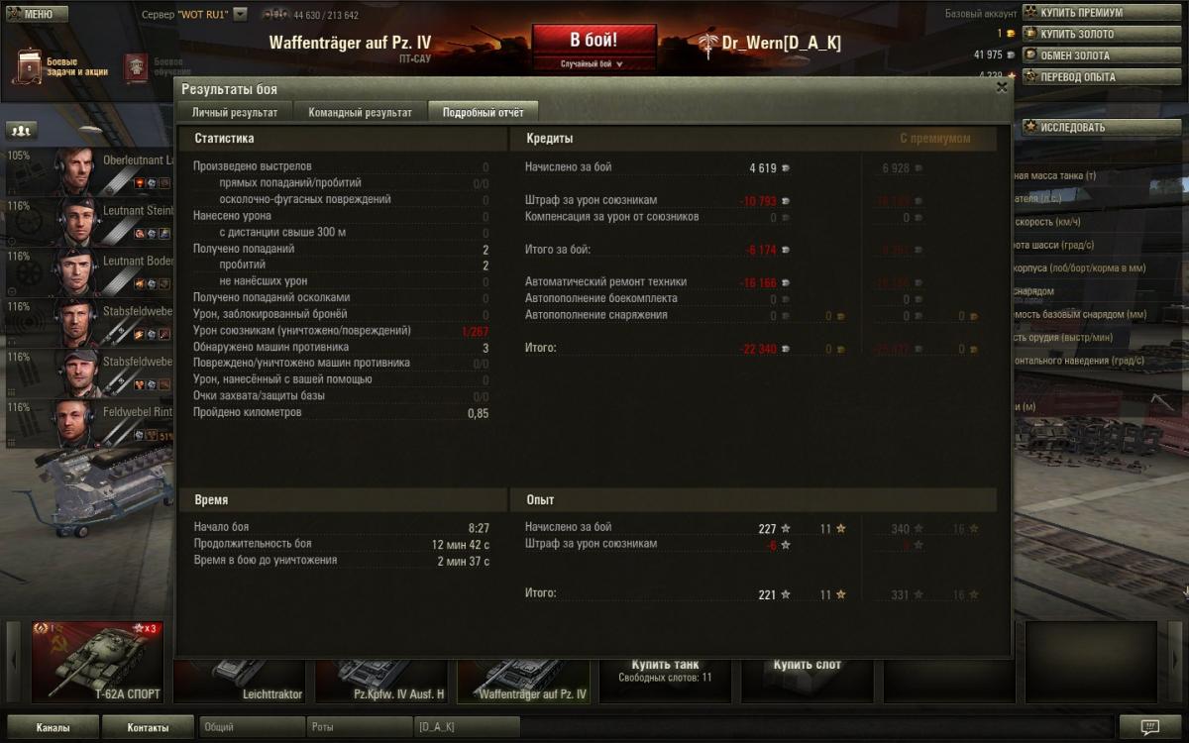Open the Меню button top left
The height and width of the screenshot is (743, 1189).
coord(37,14)
